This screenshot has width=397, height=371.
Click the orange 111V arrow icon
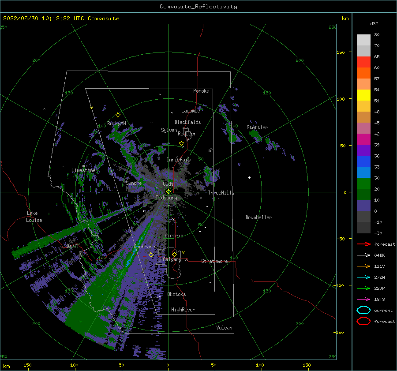pos(363,266)
